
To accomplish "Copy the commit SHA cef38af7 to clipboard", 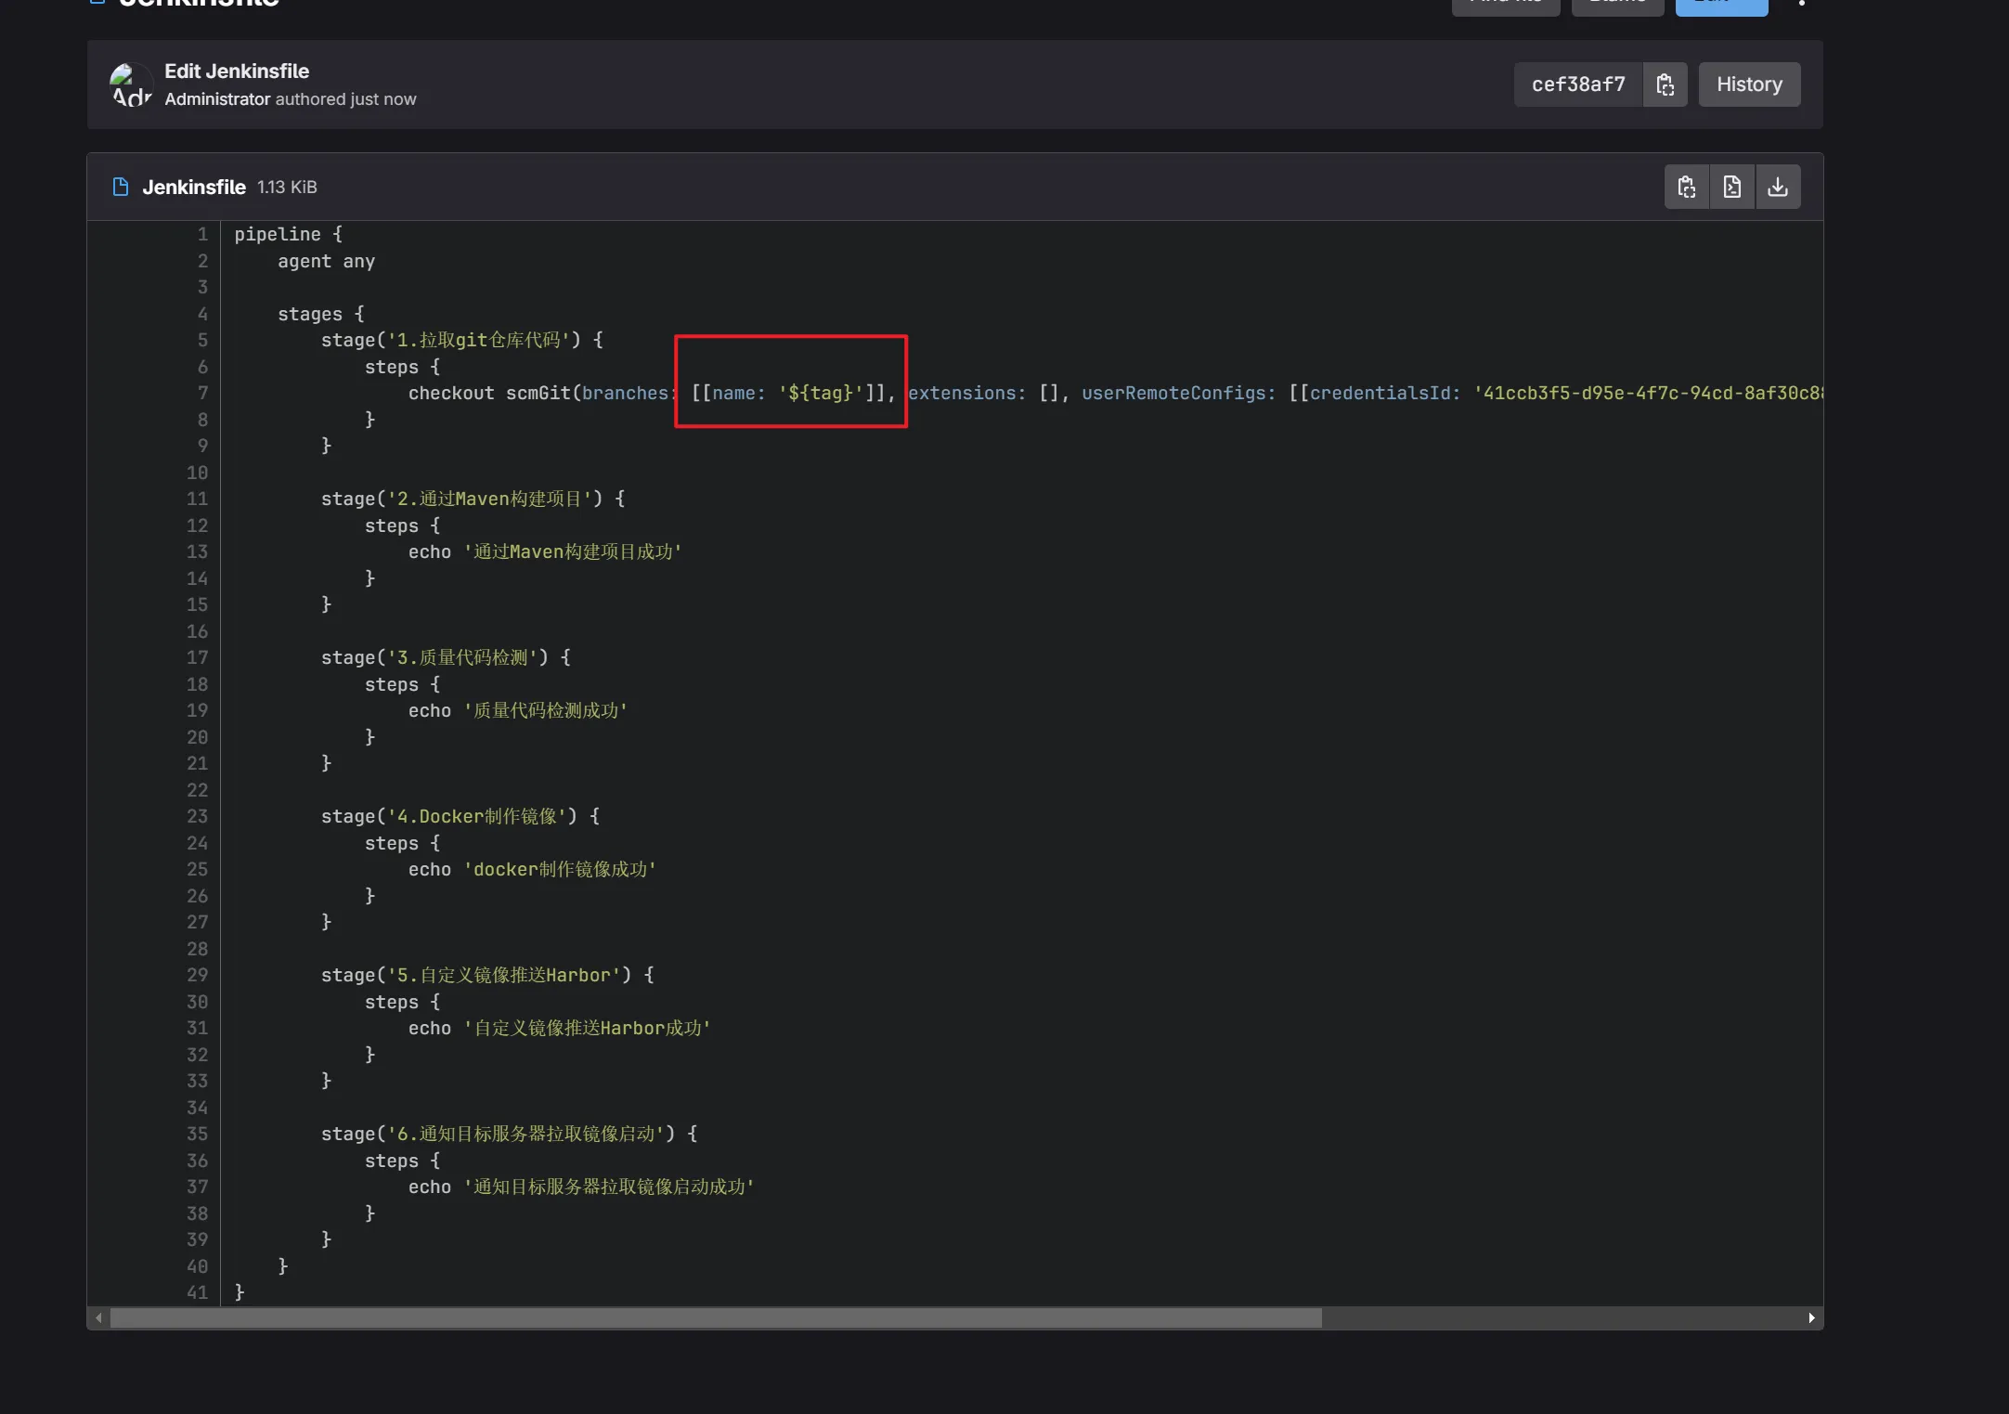I will [x=1665, y=84].
